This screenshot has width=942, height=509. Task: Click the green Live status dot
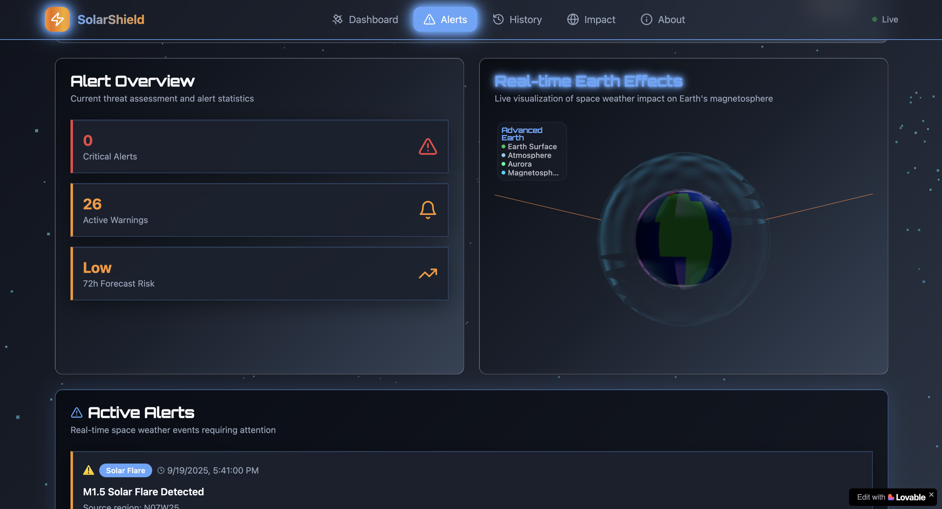[x=874, y=19]
